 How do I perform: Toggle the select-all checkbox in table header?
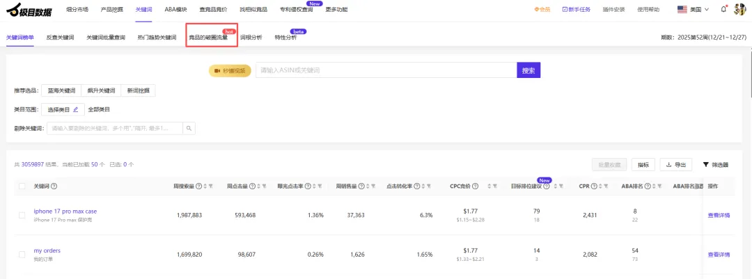coord(22,186)
